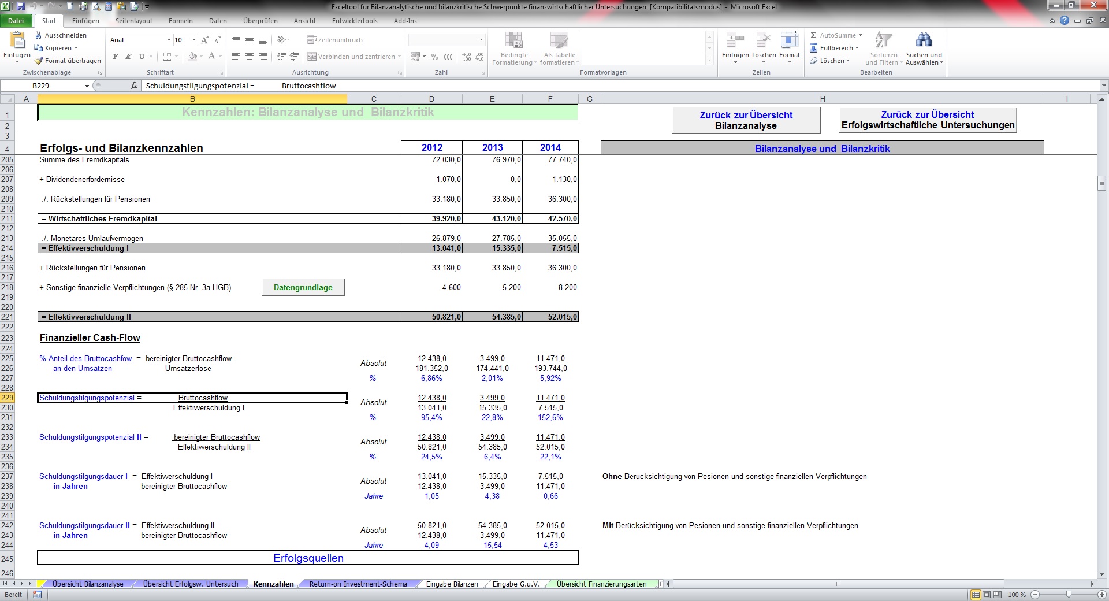Screen dimensions: 1109x601
Task: Save the workbook via Quick Access floppy icon
Action: point(21,6)
